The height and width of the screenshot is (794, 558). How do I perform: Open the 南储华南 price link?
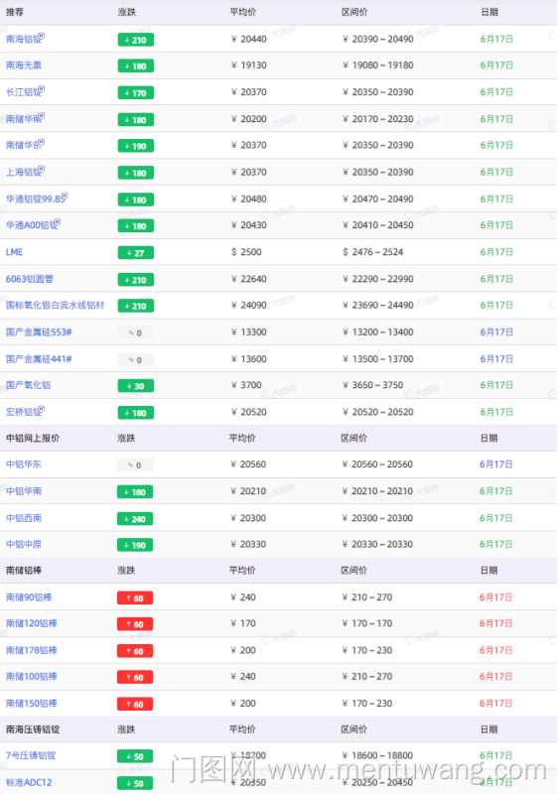pos(25,119)
